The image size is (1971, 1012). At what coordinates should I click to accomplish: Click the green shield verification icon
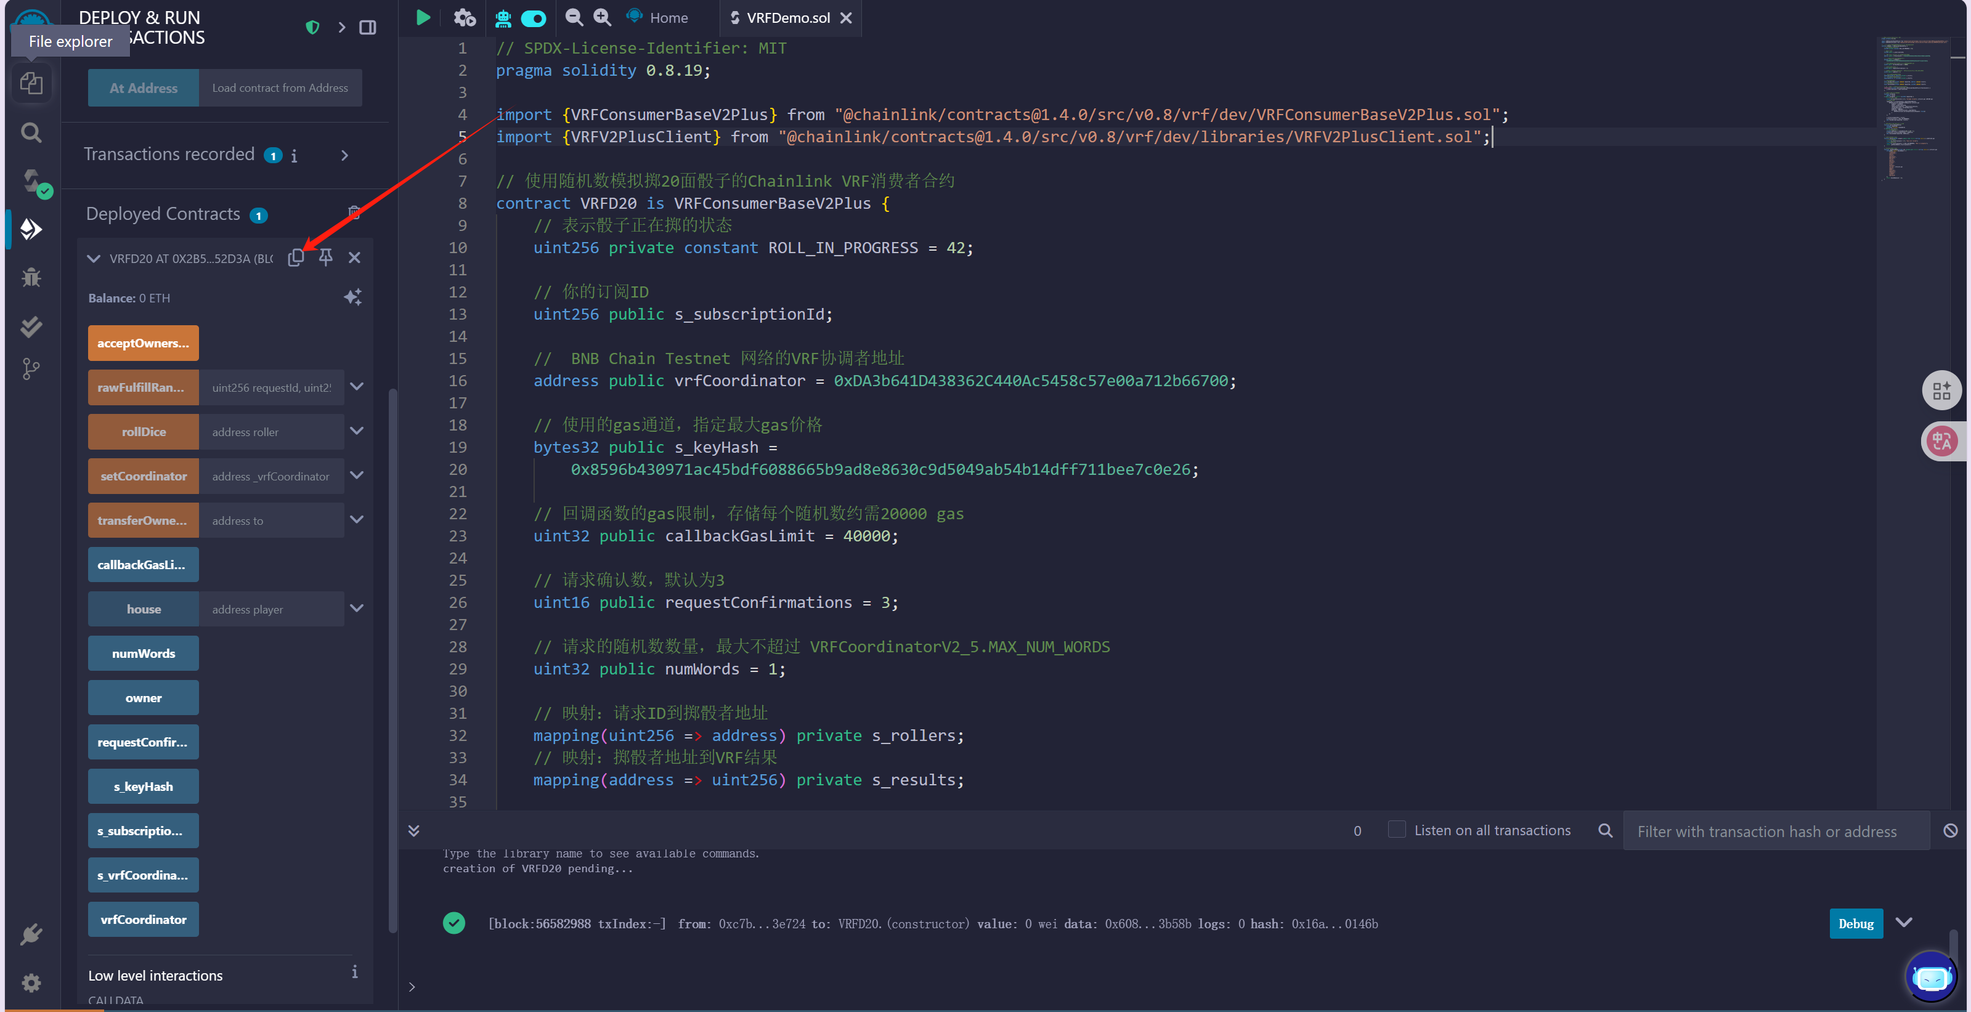tap(312, 28)
